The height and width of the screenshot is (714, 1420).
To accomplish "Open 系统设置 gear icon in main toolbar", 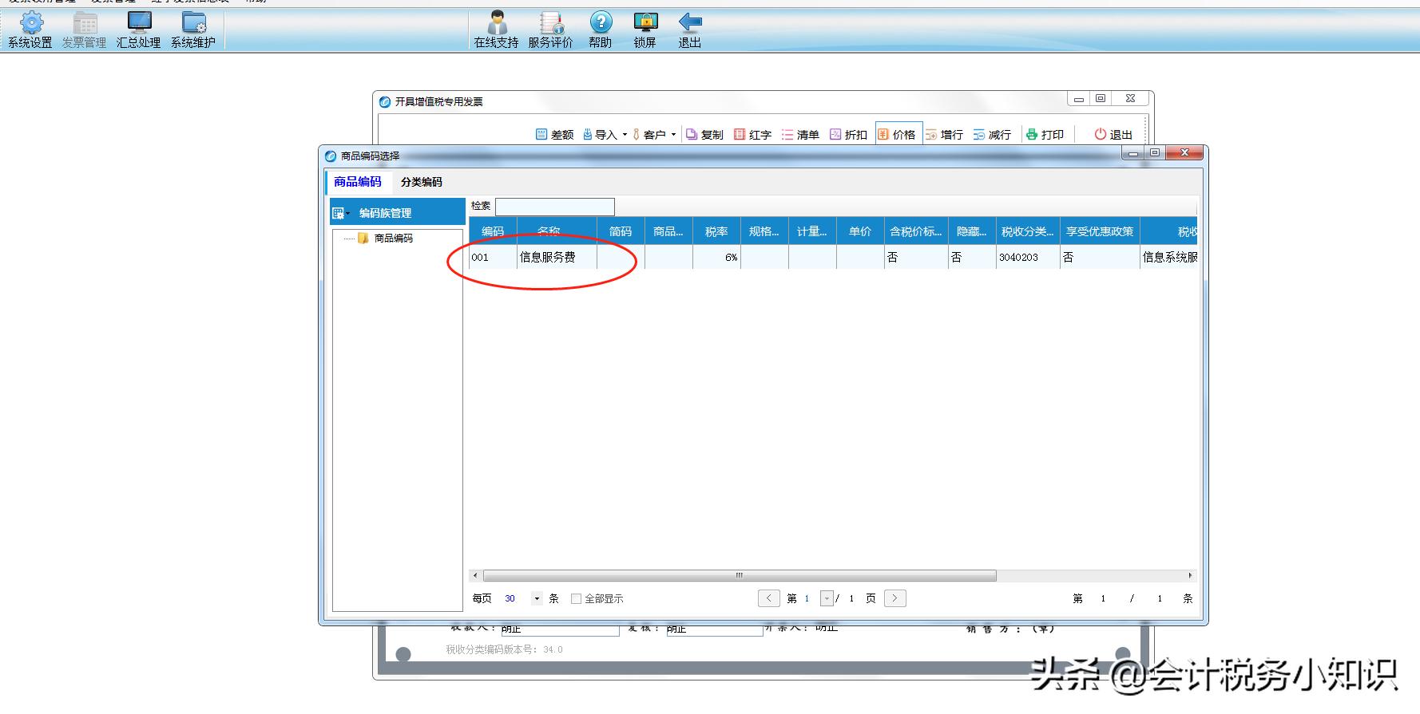I will click(31, 22).
